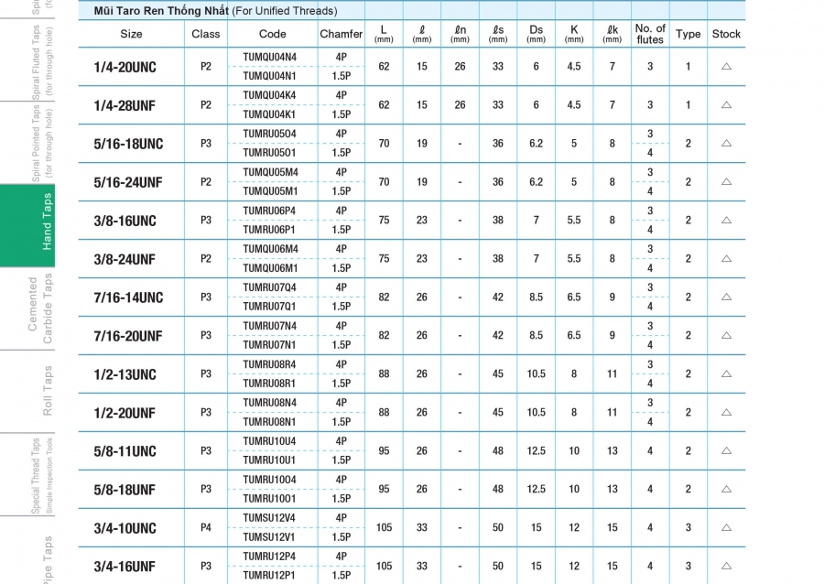Click the Class column header
The height and width of the screenshot is (584, 824).
pos(205,34)
